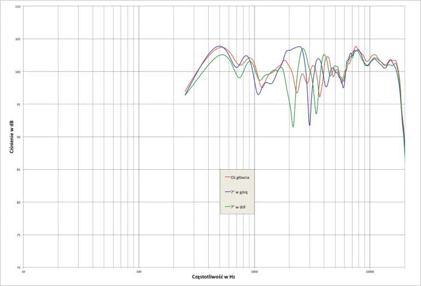Select the "Częstotliwość w Hz" axis title
The image size is (421, 286).
click(x=214, y=278)
